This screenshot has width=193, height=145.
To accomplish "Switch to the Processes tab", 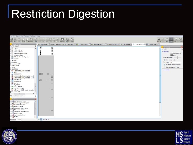I will click(13, 120).
